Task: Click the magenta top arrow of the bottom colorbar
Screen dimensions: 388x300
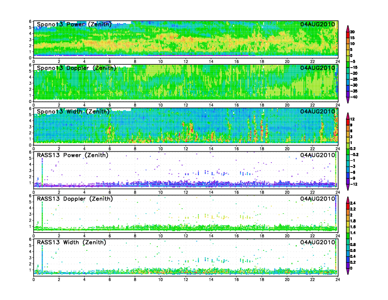Action: pyautogui.click(x=348, y=200)
